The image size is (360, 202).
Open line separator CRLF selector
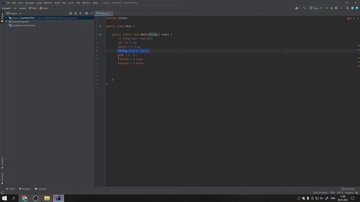coord(332,192)
